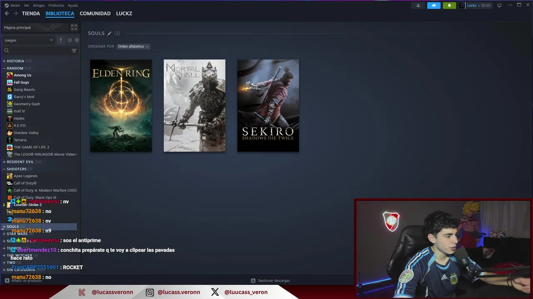Screen dimensions: 533x299
Task: Click the Hades game icon
Action: pos(10,118)
